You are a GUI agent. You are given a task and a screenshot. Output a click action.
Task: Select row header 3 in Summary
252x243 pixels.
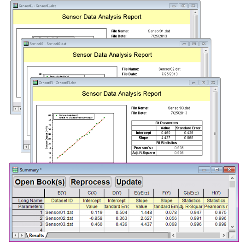point(28,225)
